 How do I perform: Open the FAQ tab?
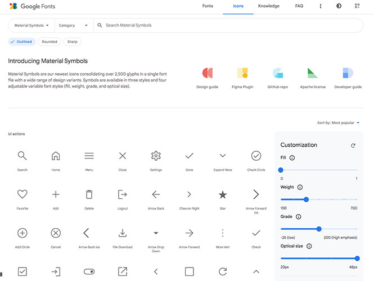point(299,6)
